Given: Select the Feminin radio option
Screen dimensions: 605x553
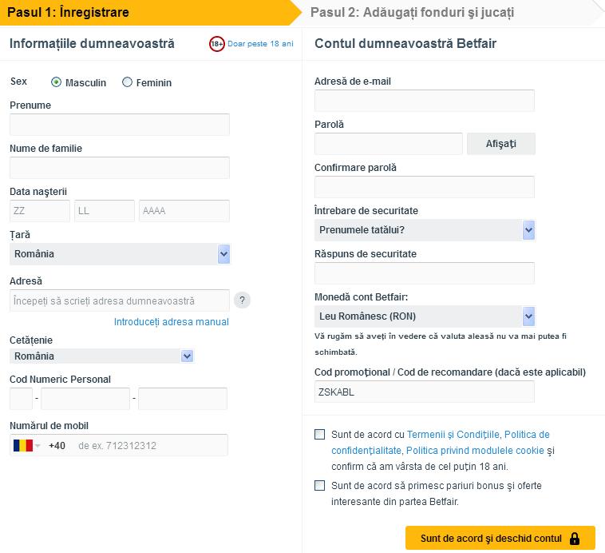Looking at the screenshot, I should click(127, 82).
